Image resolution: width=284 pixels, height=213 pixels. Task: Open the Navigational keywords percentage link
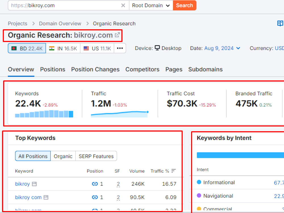[x=279, y=196]
